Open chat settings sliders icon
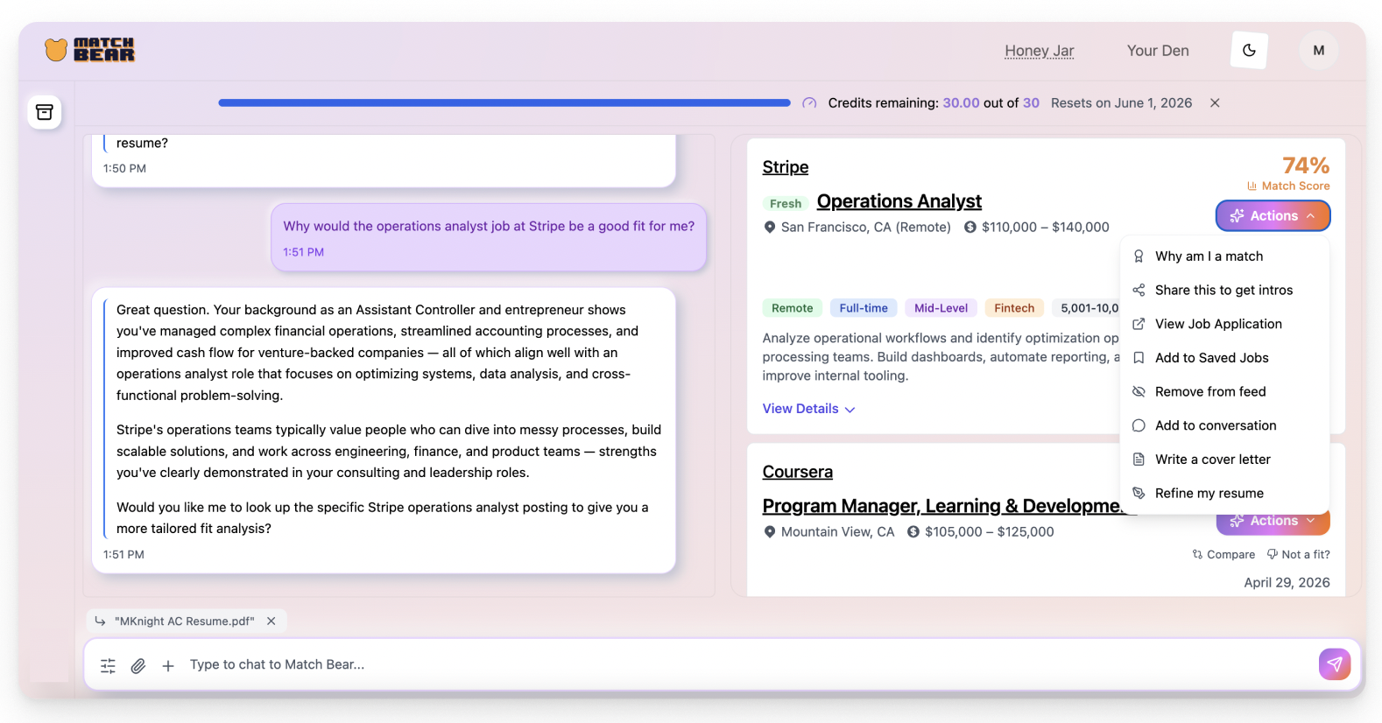Image resolution: width=1382 pixels, height=723 pixels. 108,666
